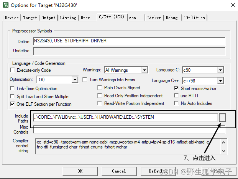Open the Optimization level dropdown

75,80
